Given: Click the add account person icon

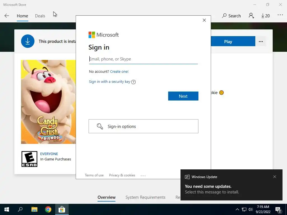Looking at the screenshot, I should tap(251, 16).
